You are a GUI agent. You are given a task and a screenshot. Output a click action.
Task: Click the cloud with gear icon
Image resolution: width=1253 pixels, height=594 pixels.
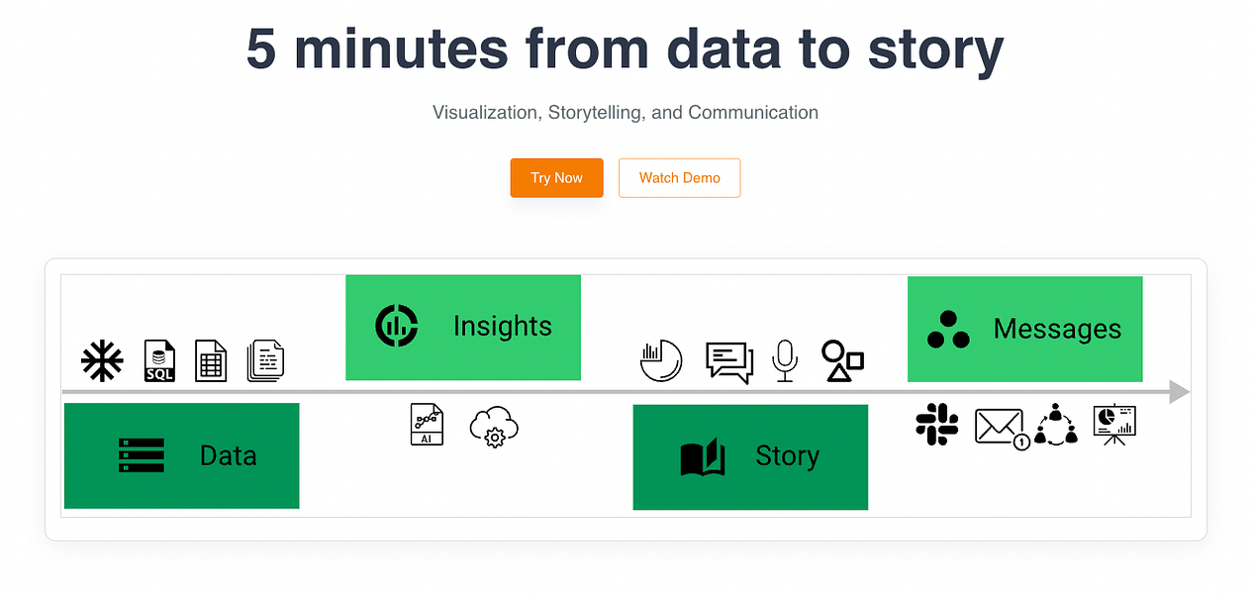pos(494,427)
